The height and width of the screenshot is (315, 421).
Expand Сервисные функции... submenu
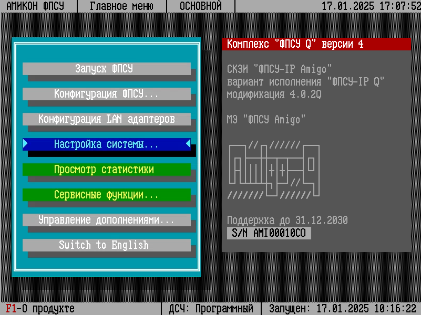click(106, 195)
